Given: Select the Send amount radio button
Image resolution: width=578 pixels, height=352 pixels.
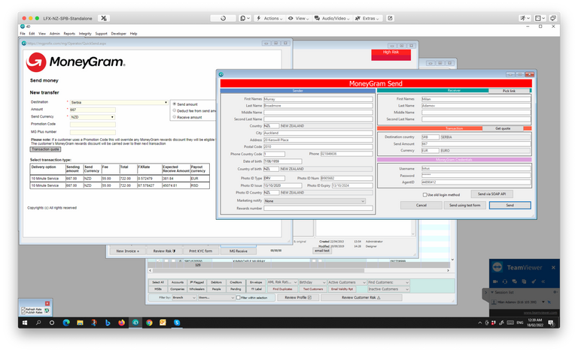Looking at the screenshot, I should coord(175,104).
